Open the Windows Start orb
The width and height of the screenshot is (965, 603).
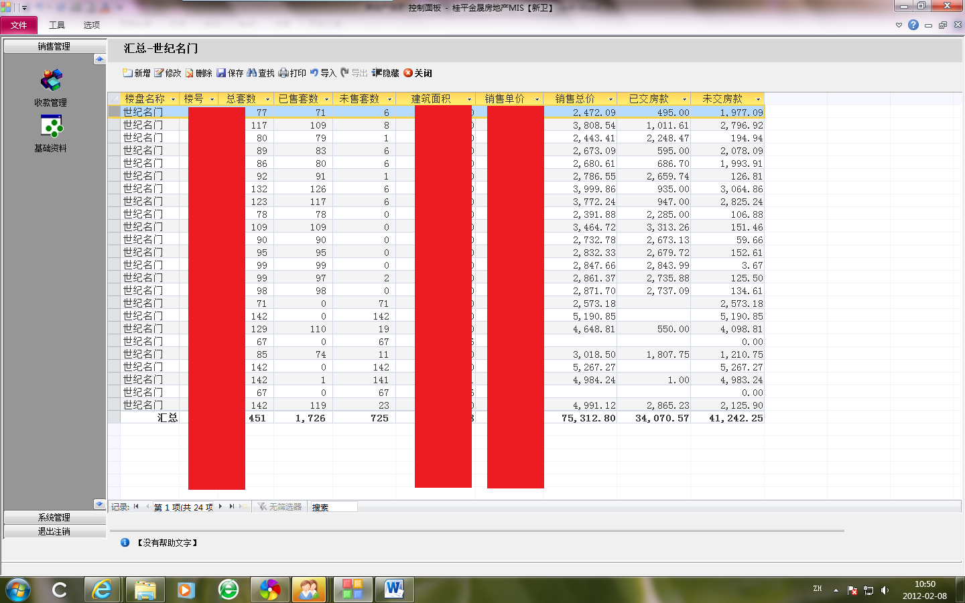pyautogui.click(x=18, y=590)
